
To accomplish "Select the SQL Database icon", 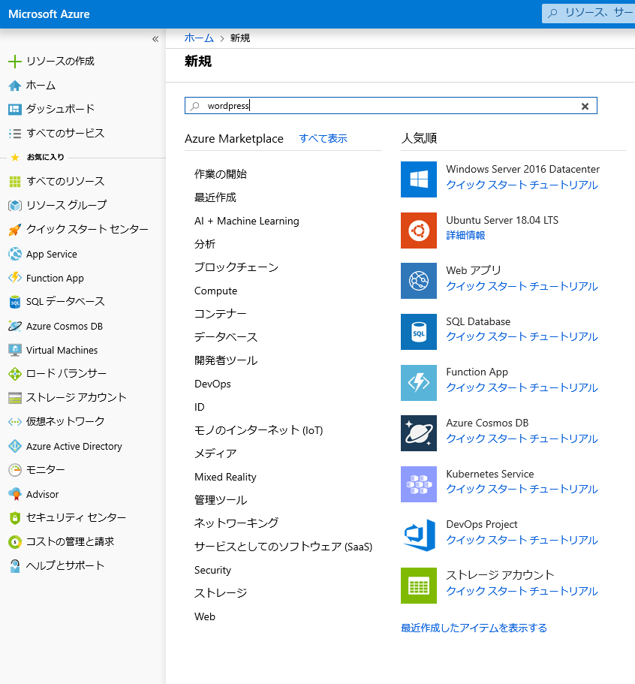I will tap(418, 332).
